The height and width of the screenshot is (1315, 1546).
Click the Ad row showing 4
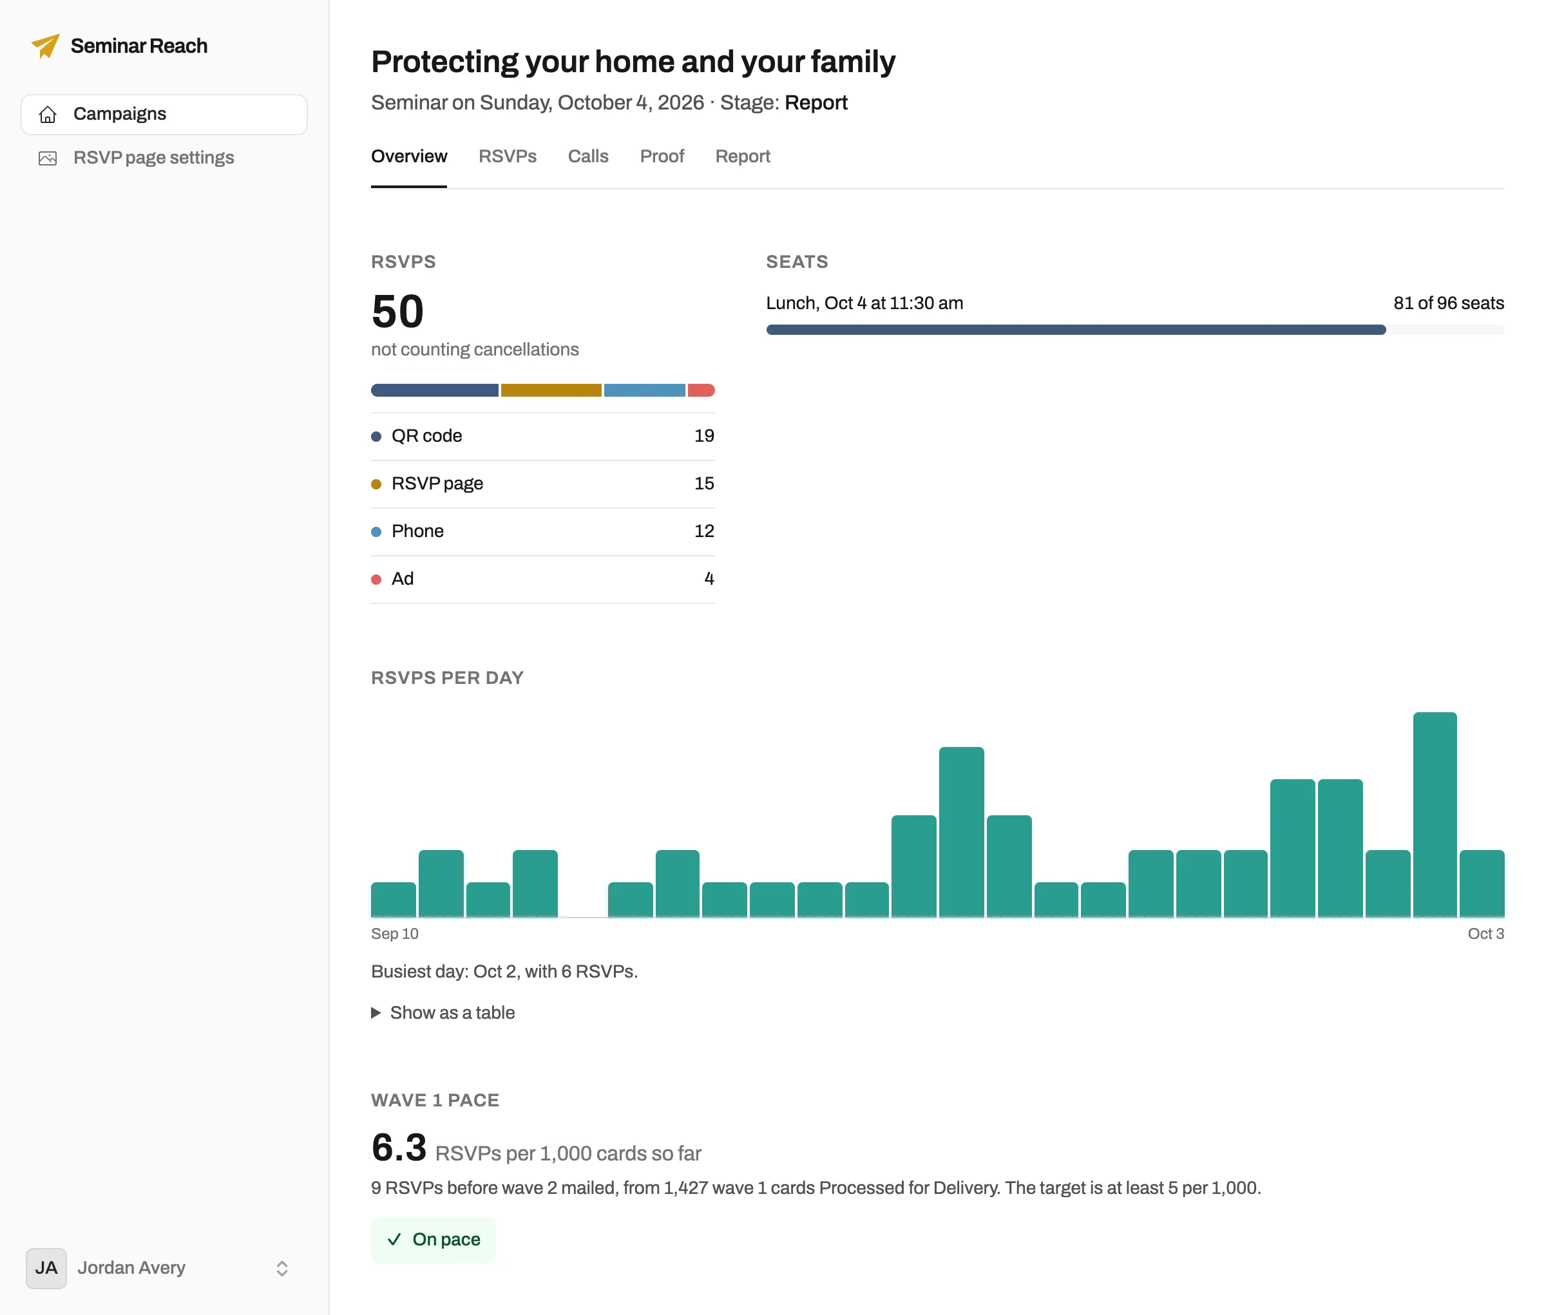coord(543,579)
